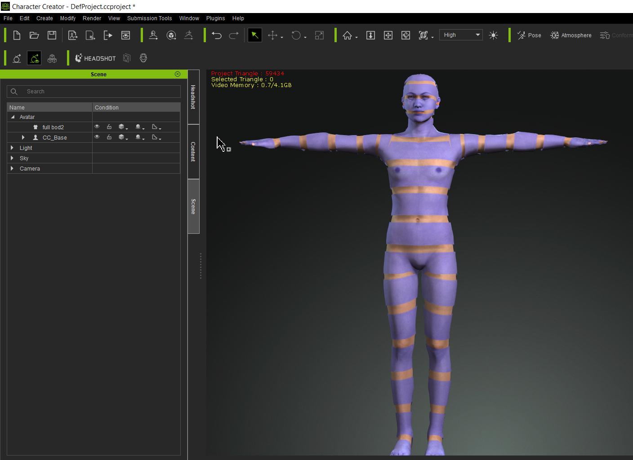Click the camera zoom vertical arrows icon

[370, 35]
